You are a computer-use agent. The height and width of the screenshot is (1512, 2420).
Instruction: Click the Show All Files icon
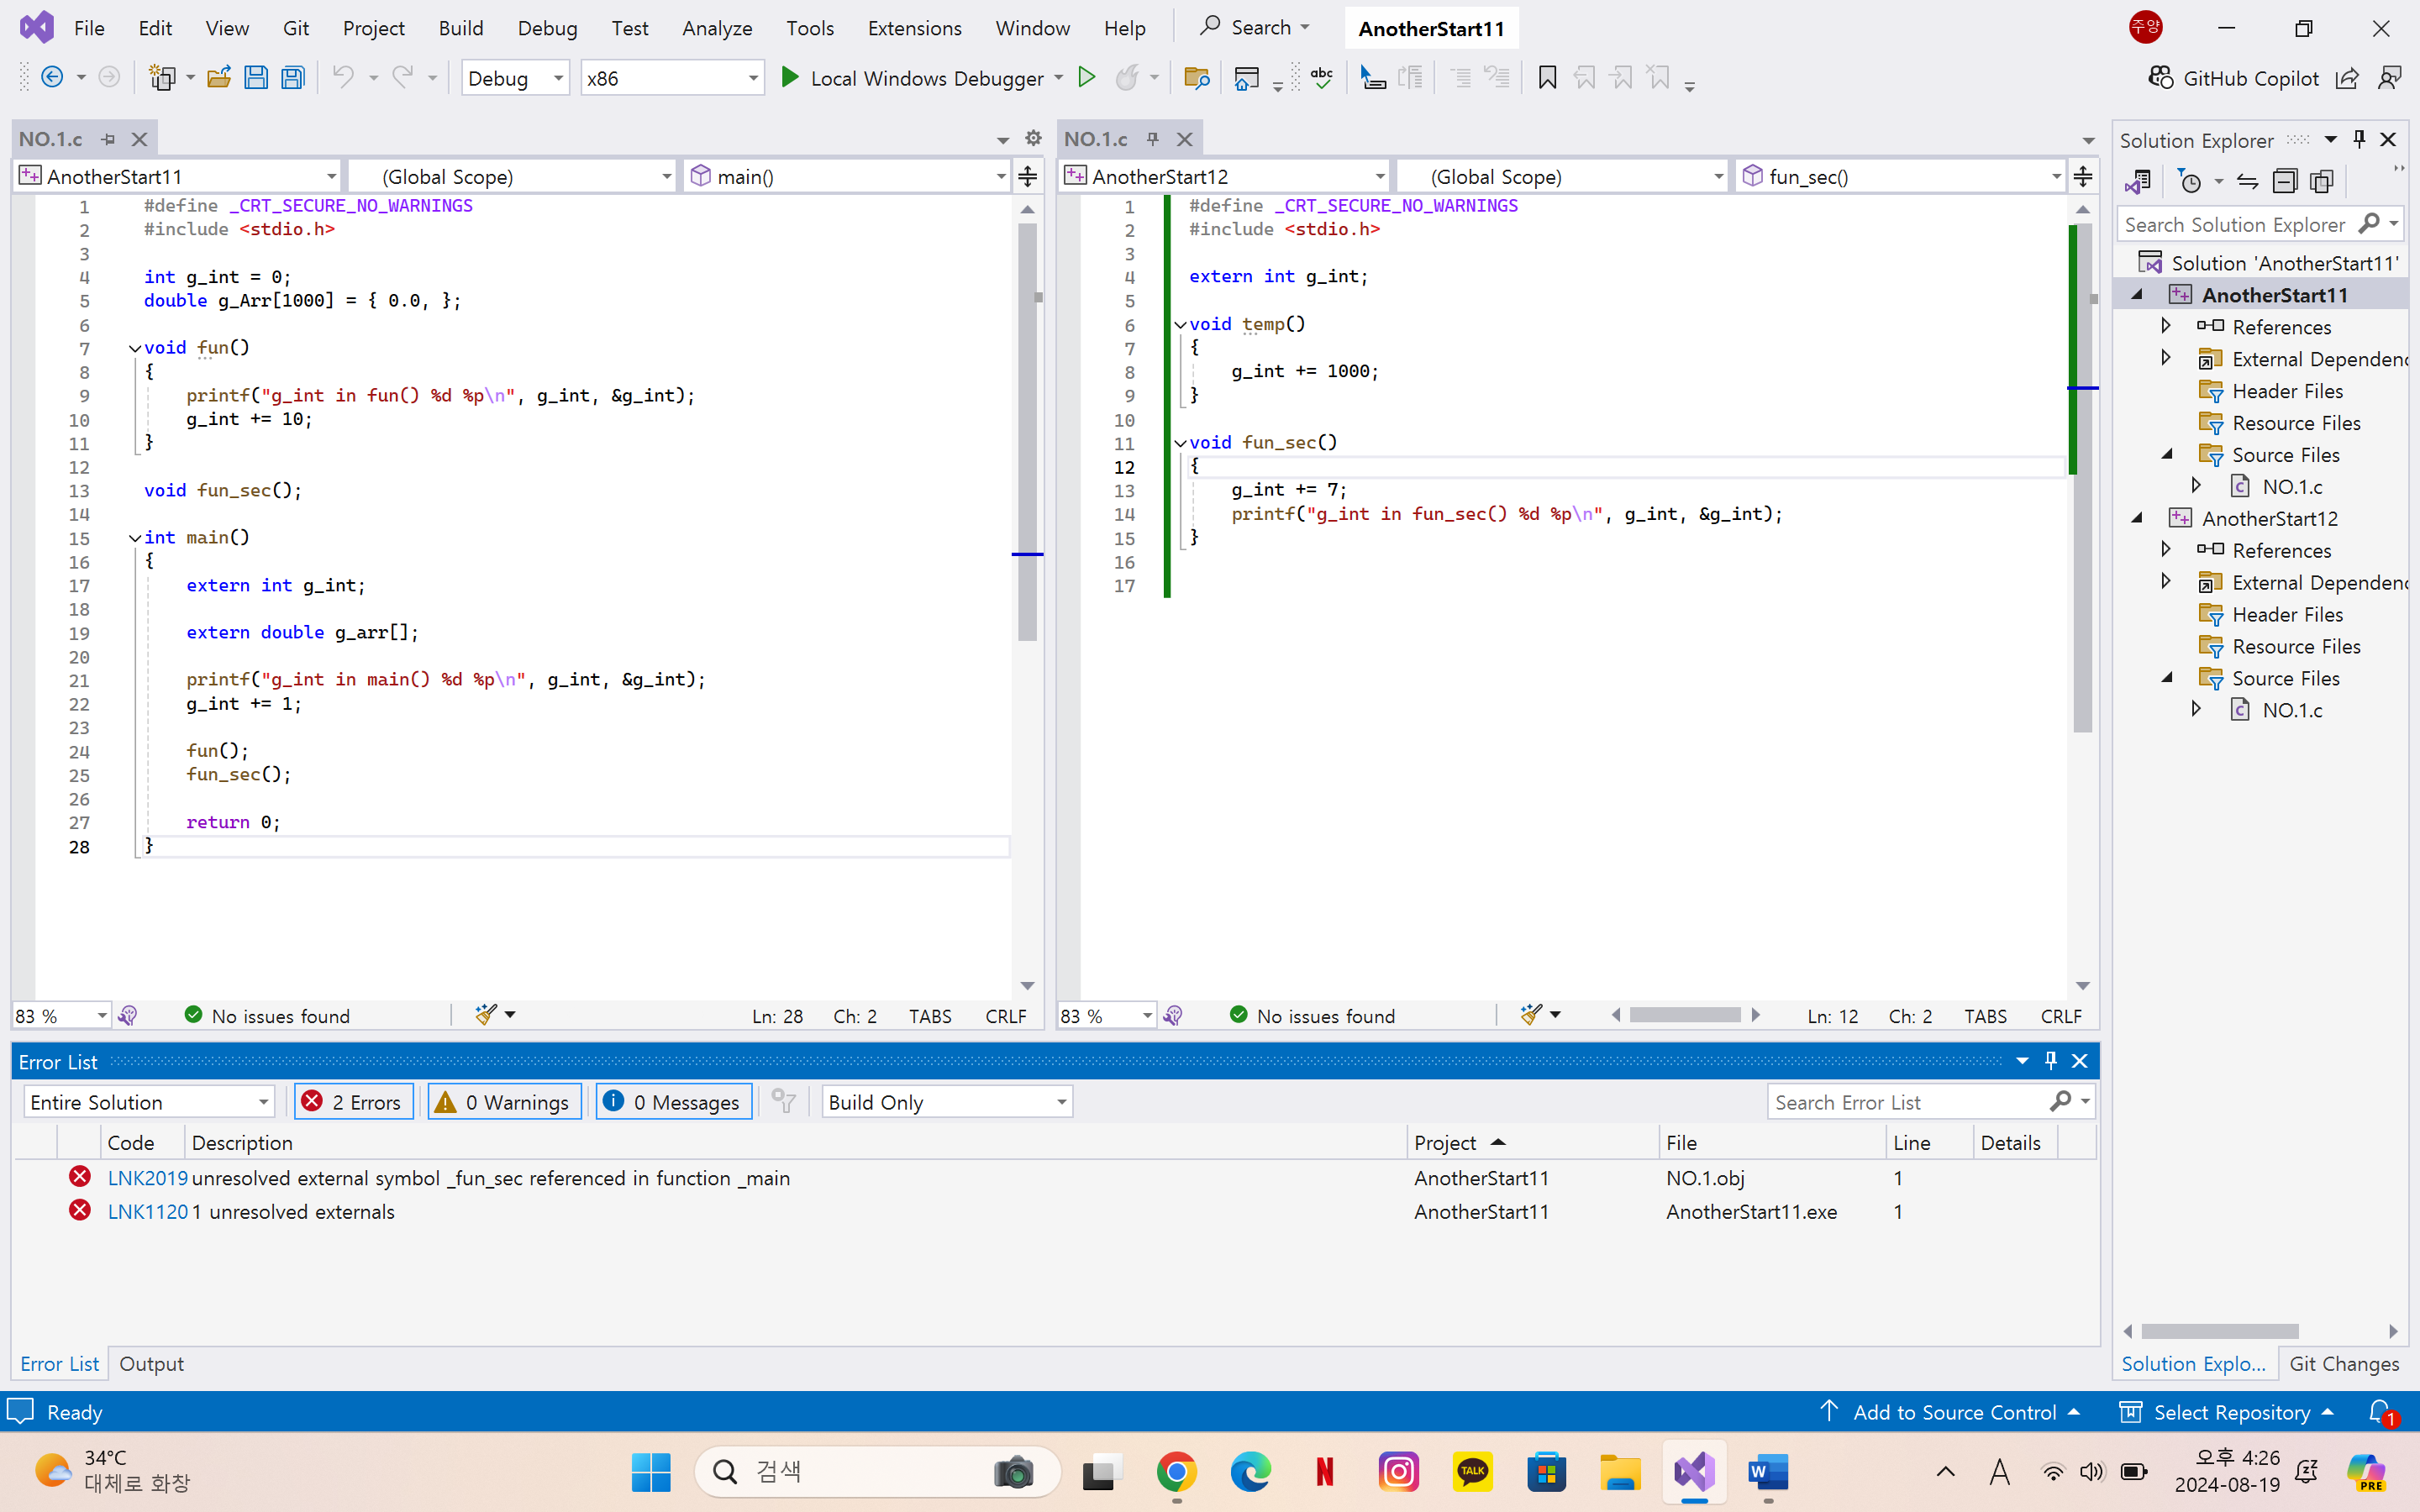click(2322, 181)
